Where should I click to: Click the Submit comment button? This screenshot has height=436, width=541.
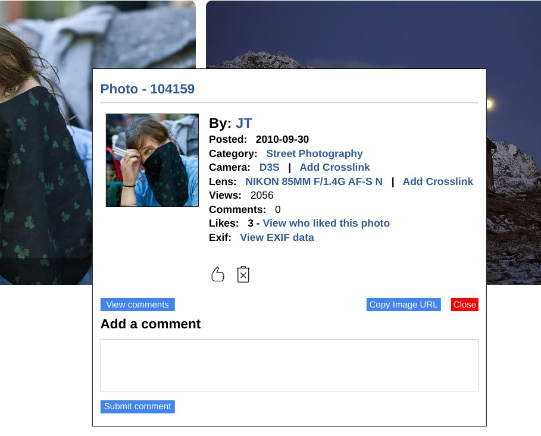point(137,407)
